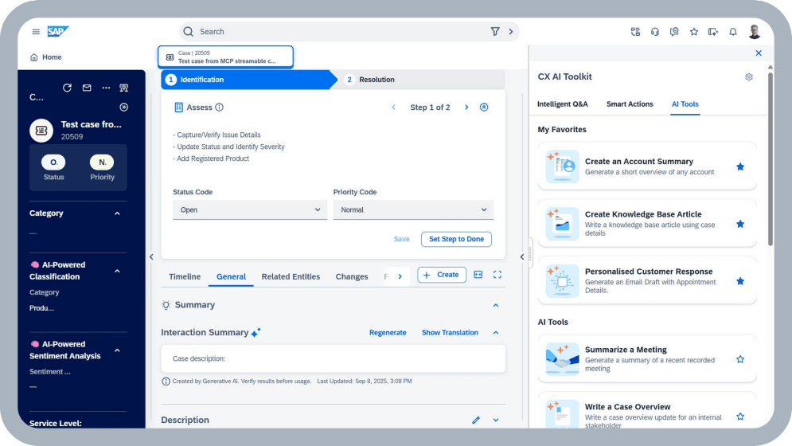
Task: Click the collapse double-arrow icon in sidebar
Action: pos(123,108)
